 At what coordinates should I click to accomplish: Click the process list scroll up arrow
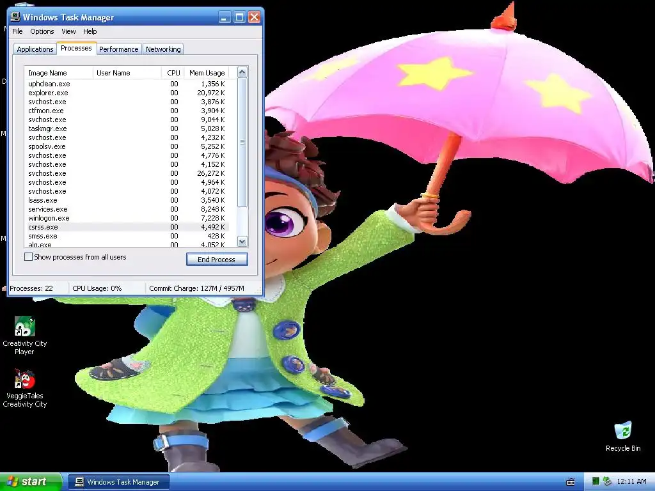(242, 72)
